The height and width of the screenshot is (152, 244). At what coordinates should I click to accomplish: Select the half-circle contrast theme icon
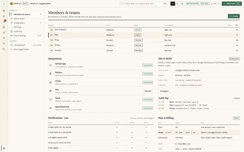tap(182, 4)
